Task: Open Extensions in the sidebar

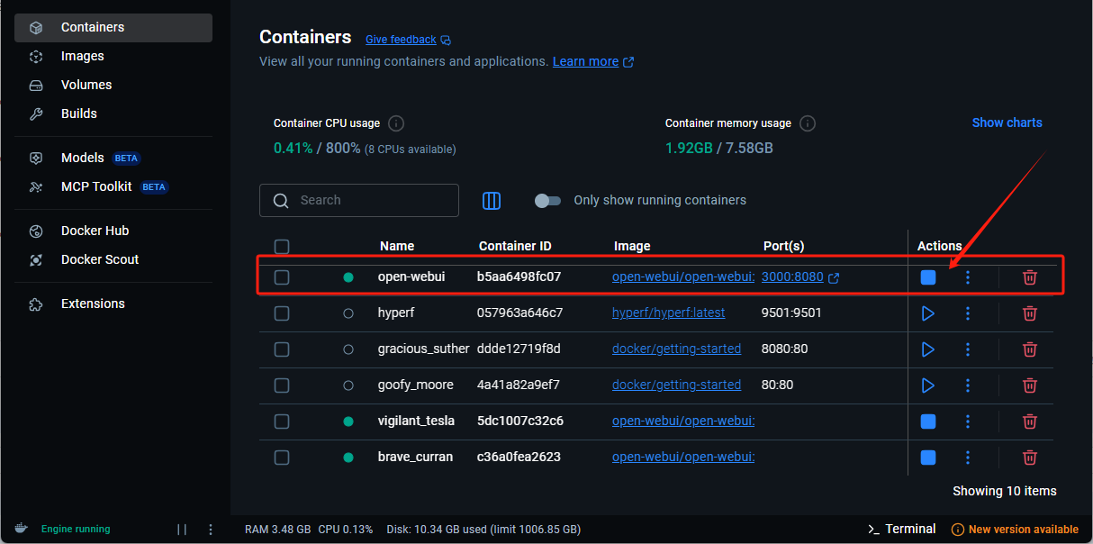Action: tap(113, 304)
